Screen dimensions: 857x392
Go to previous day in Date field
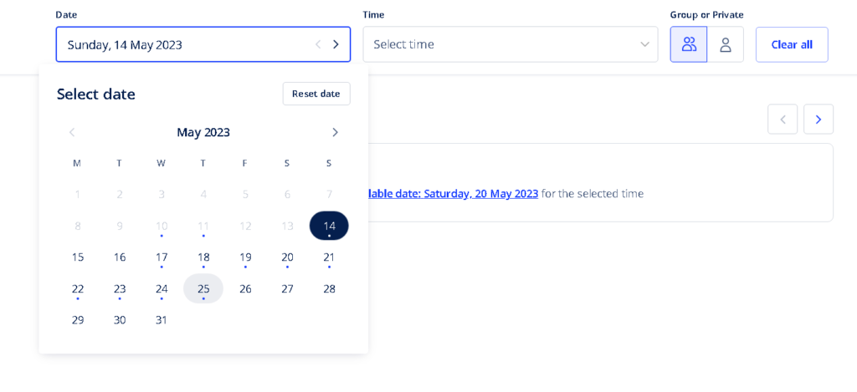click(x=318, y=45)
